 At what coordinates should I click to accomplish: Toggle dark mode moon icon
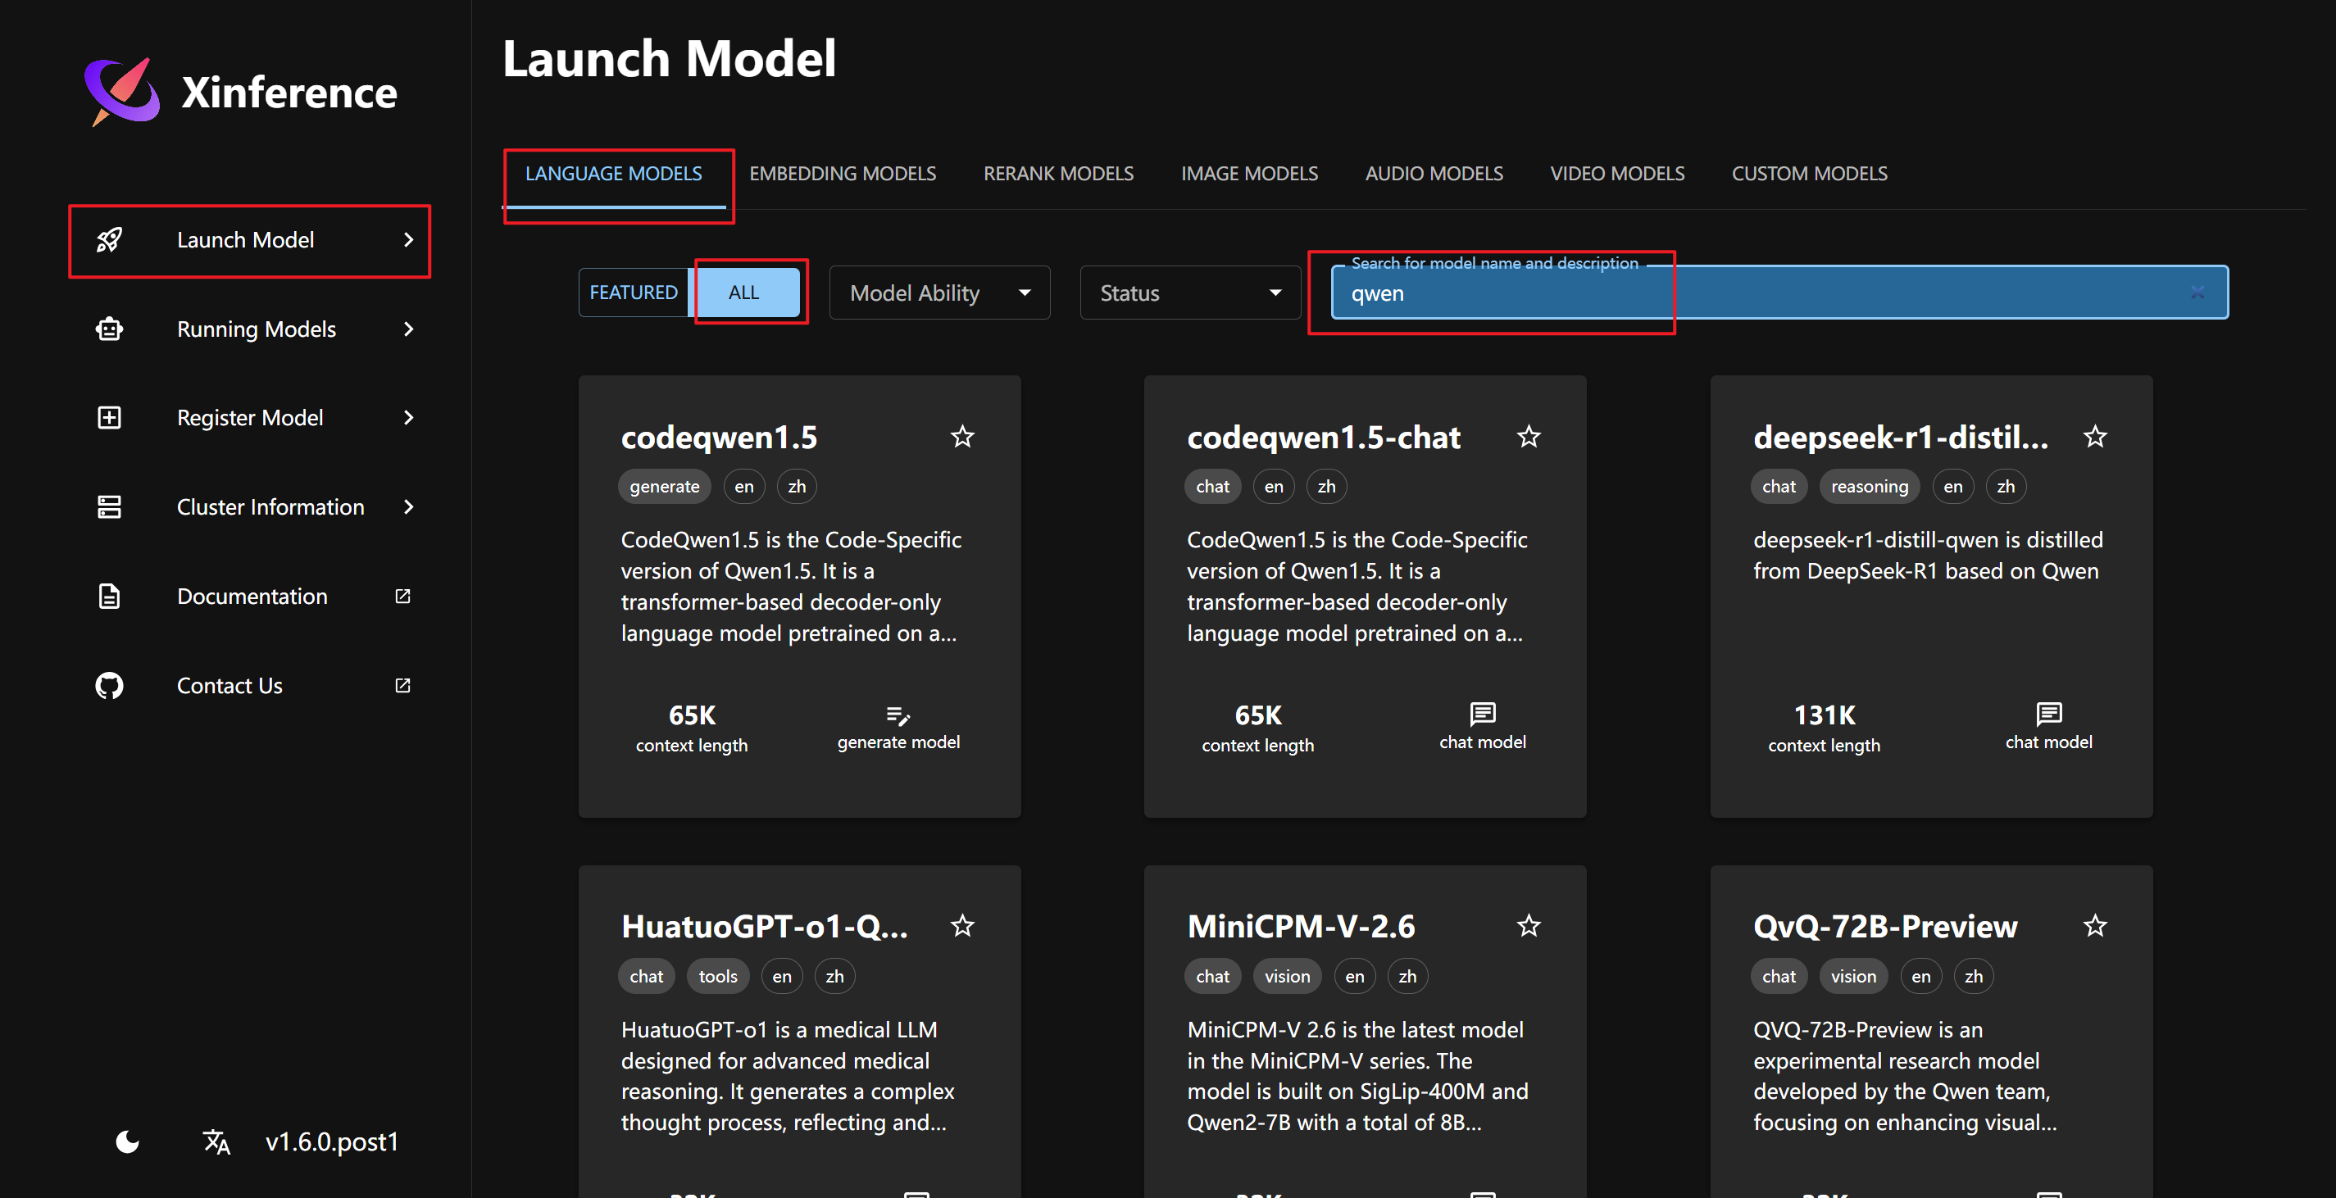(x=128, y=1141)
